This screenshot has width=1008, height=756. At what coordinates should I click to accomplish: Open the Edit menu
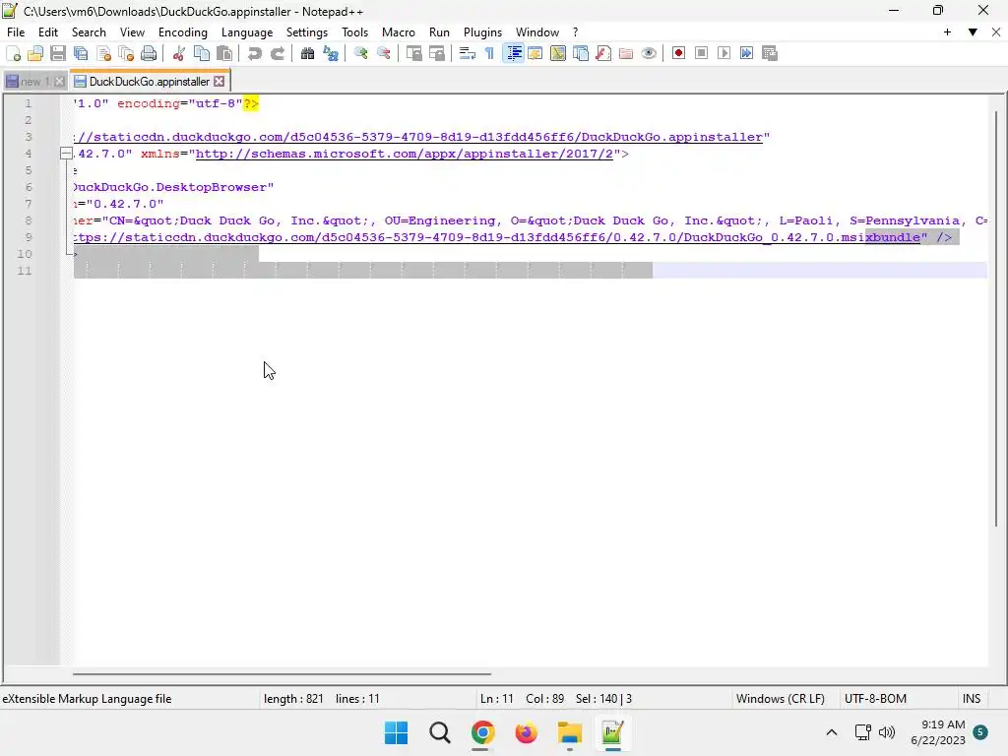[47, 32]
